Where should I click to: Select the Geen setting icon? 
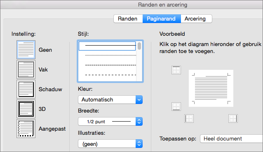[x=26, y=50]
